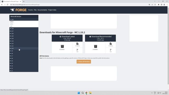Click the Download Recommended Installer icon
Viewport: 169px width, 95px height.
coord(96,46)
